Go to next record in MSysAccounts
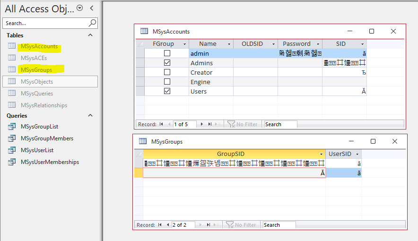This screenshot has width=418, height=241. click(x=202, y=124)
